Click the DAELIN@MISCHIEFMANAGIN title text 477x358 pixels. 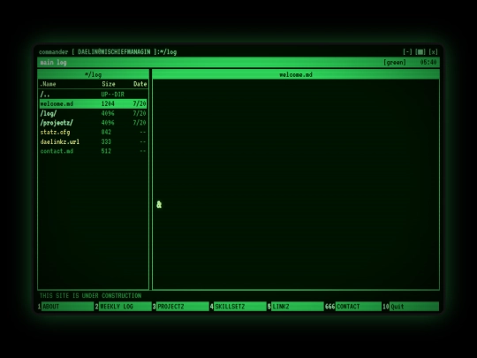coord(114,52)
